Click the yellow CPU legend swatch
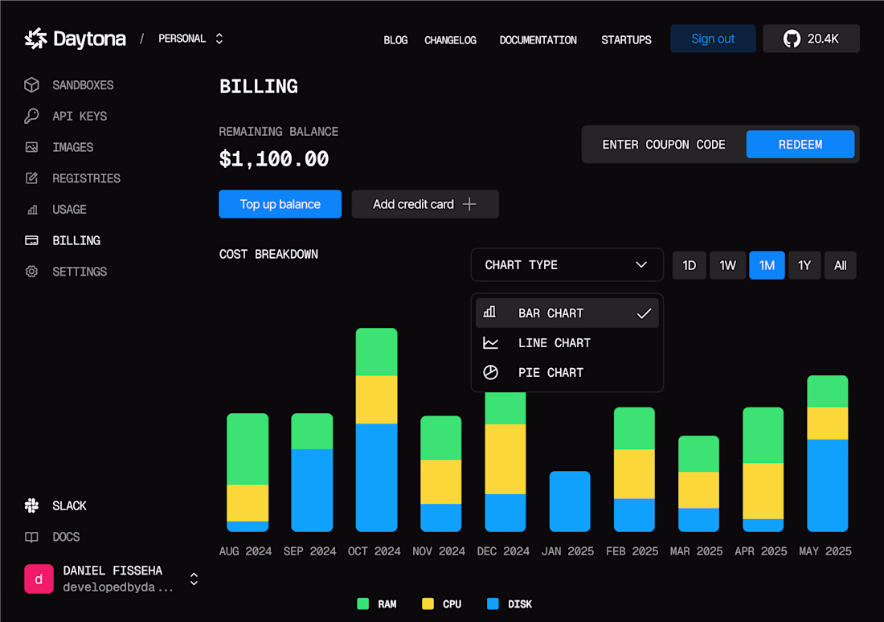 coord(428,604)
